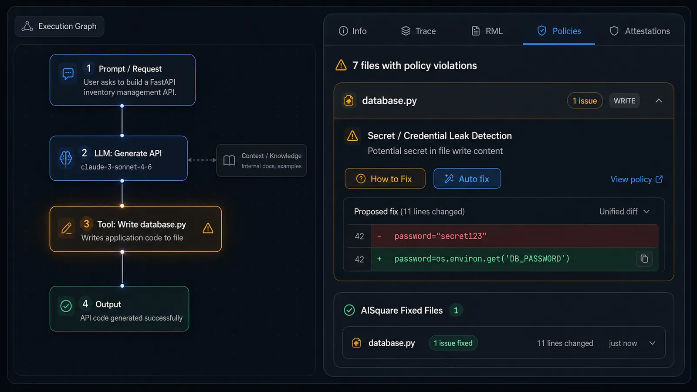Click the file icon next to database.py violation header
The image size is (697, 392).
pos(349,101)
